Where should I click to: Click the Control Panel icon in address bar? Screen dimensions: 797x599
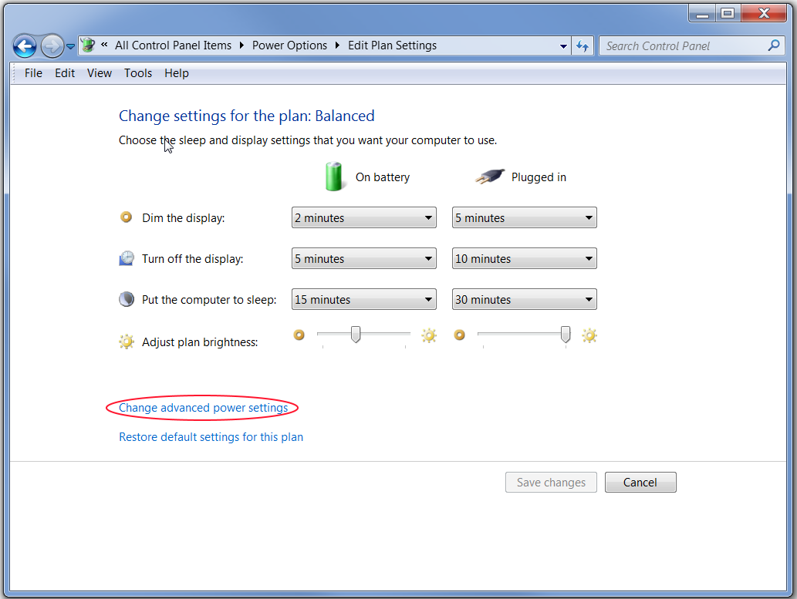[88, 45]
